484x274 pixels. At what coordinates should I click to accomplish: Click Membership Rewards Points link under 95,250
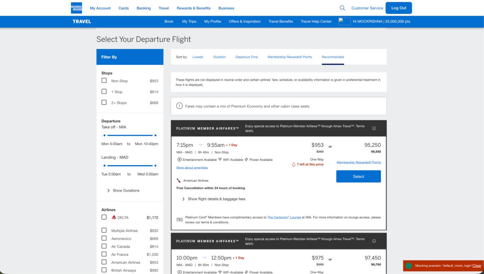pyautogui.click(x=359, y=162)
